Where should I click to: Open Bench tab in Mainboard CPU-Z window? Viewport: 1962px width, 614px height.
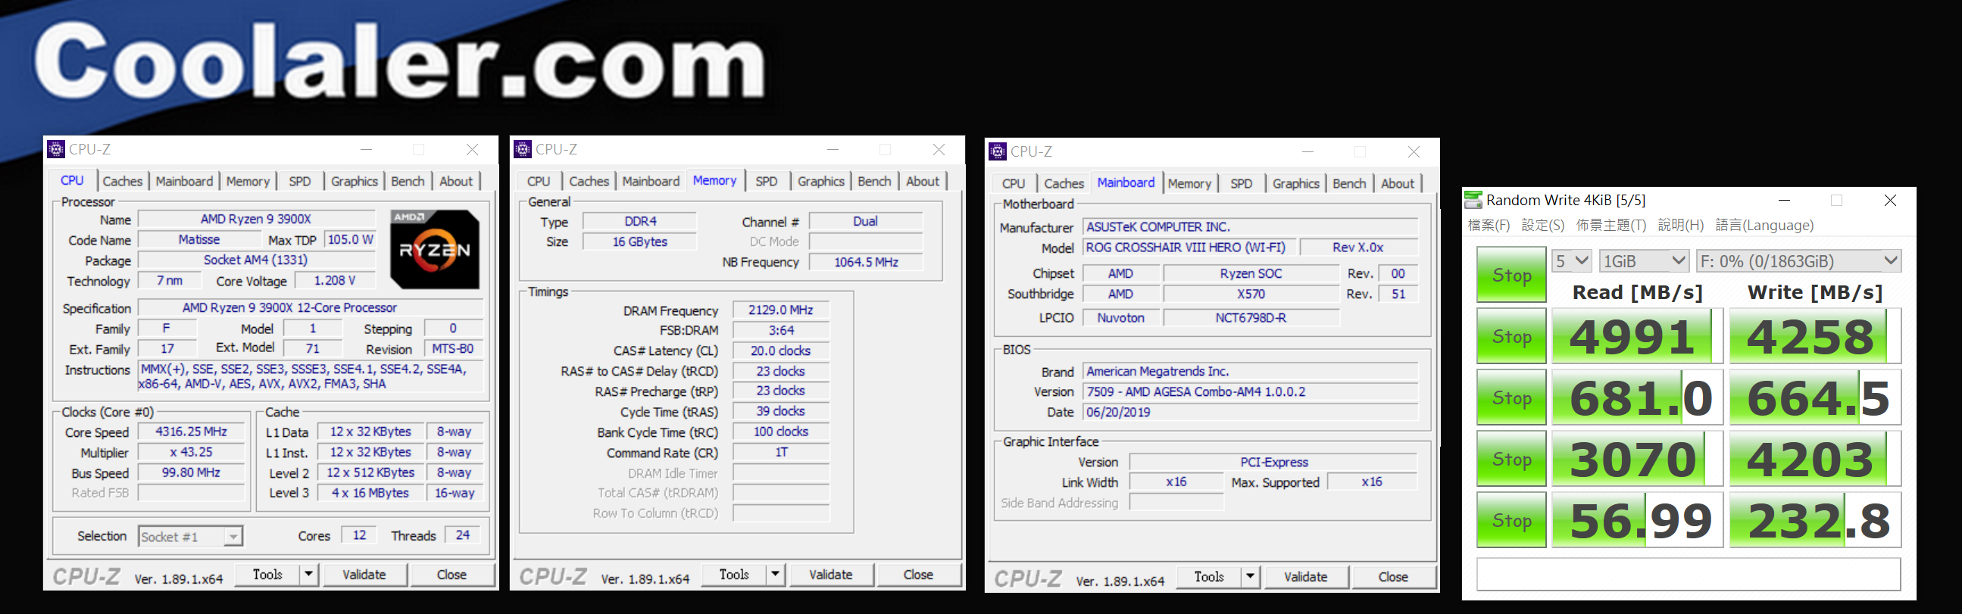(x=1350, y=183)
